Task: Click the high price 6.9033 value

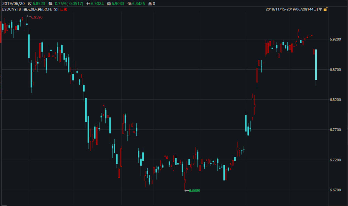Action: click(118, 3)
